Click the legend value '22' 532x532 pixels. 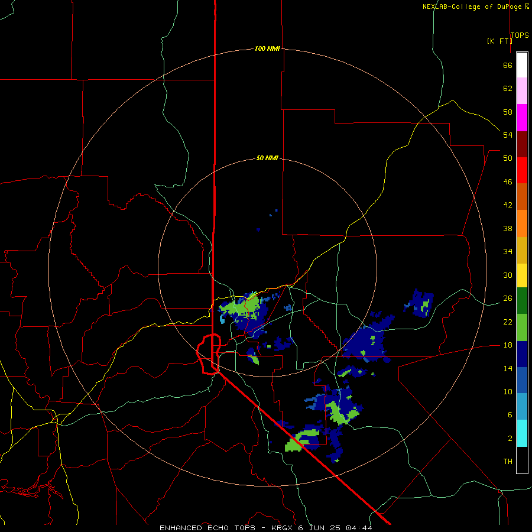click(508, 322)
